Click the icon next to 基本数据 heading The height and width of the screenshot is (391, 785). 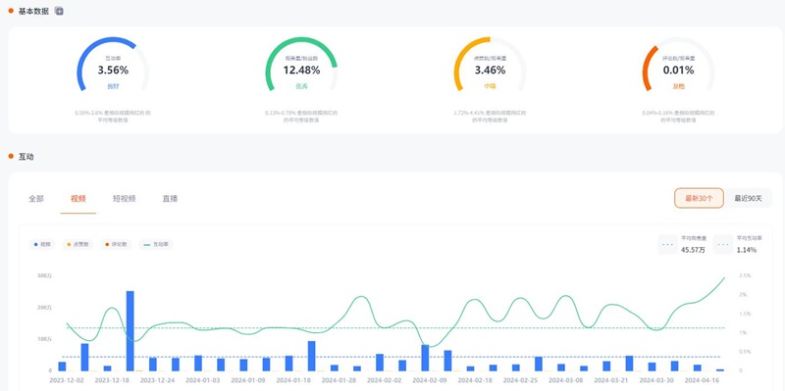click(x=59, y=11)
